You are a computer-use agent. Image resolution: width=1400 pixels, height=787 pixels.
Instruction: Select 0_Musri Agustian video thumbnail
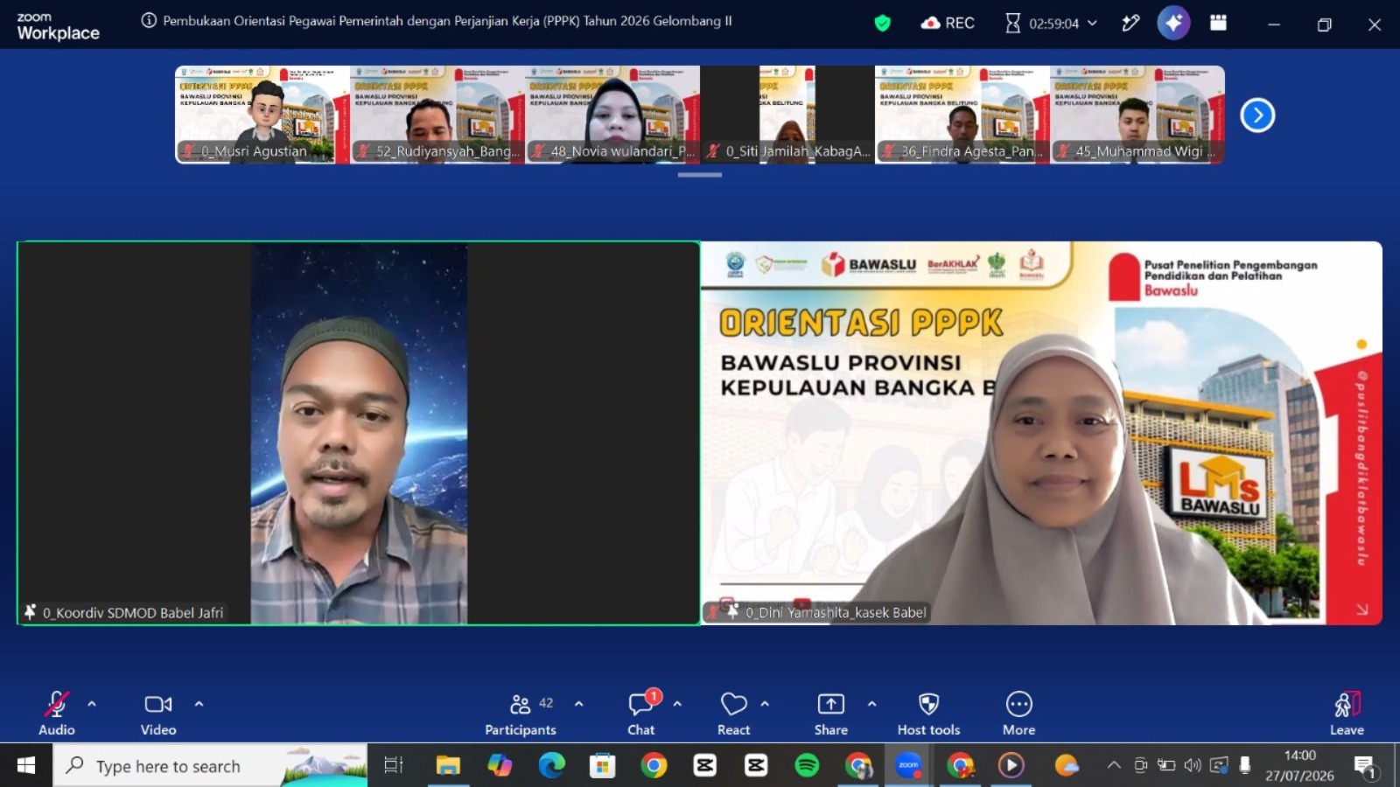262,115
